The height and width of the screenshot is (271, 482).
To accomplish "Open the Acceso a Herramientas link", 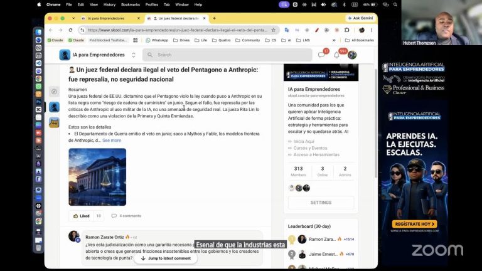I will (316, 155).
